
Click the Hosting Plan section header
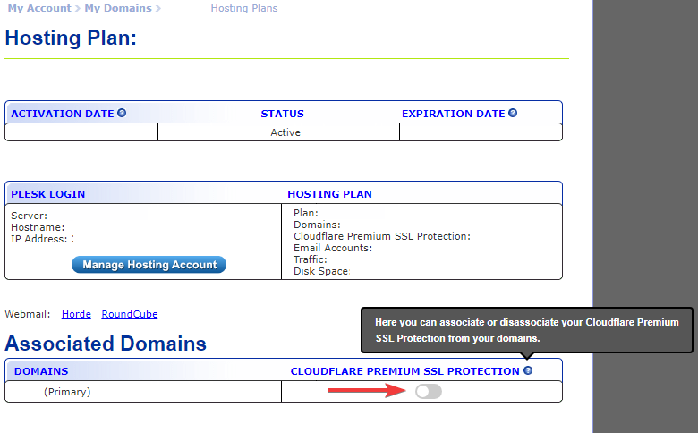click(x=329, y=194)
